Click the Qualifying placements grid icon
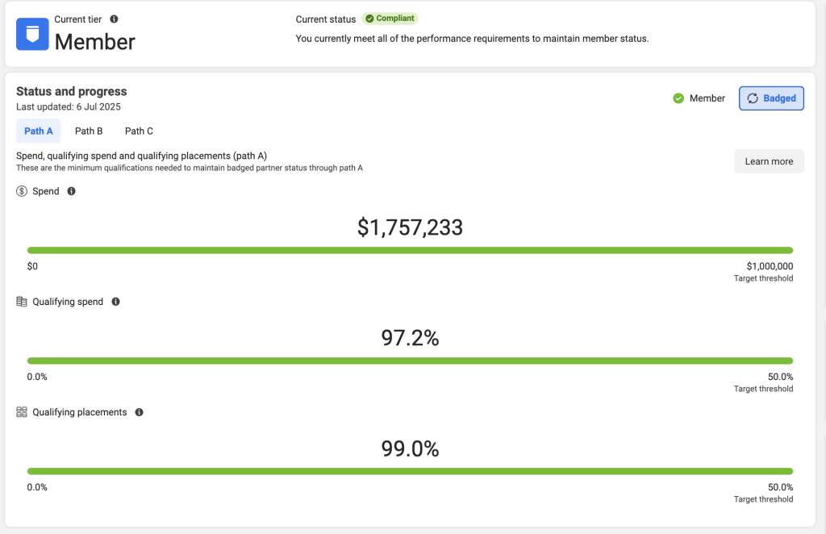Viewport: 826px width, 534px height. pos(22,412)
